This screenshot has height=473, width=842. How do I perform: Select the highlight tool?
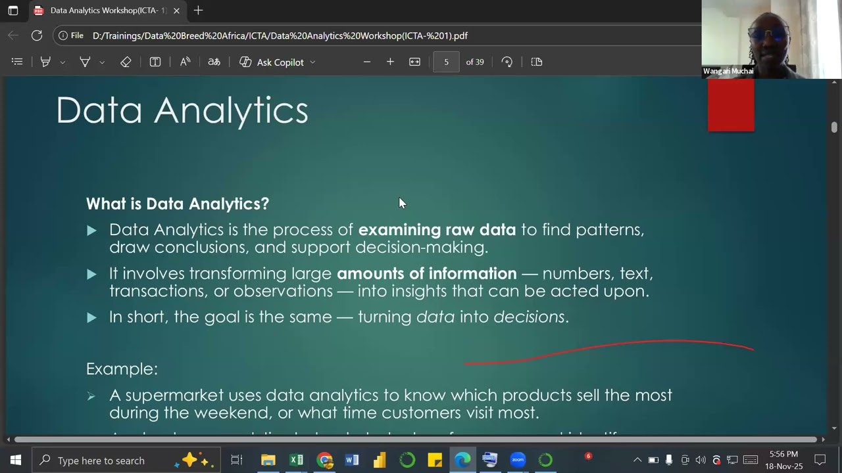[45, 62]
